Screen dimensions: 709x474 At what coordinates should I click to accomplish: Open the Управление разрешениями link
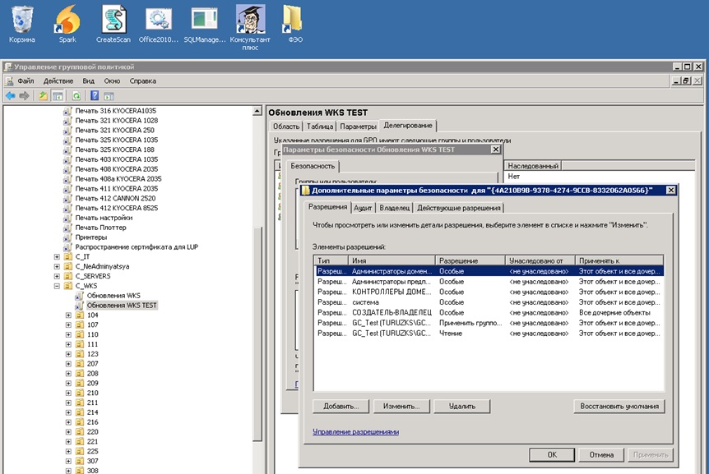(356, 431)
